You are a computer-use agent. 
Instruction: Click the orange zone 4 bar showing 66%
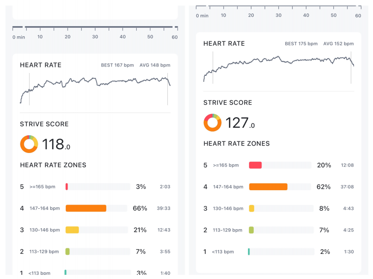click(86, 208)
